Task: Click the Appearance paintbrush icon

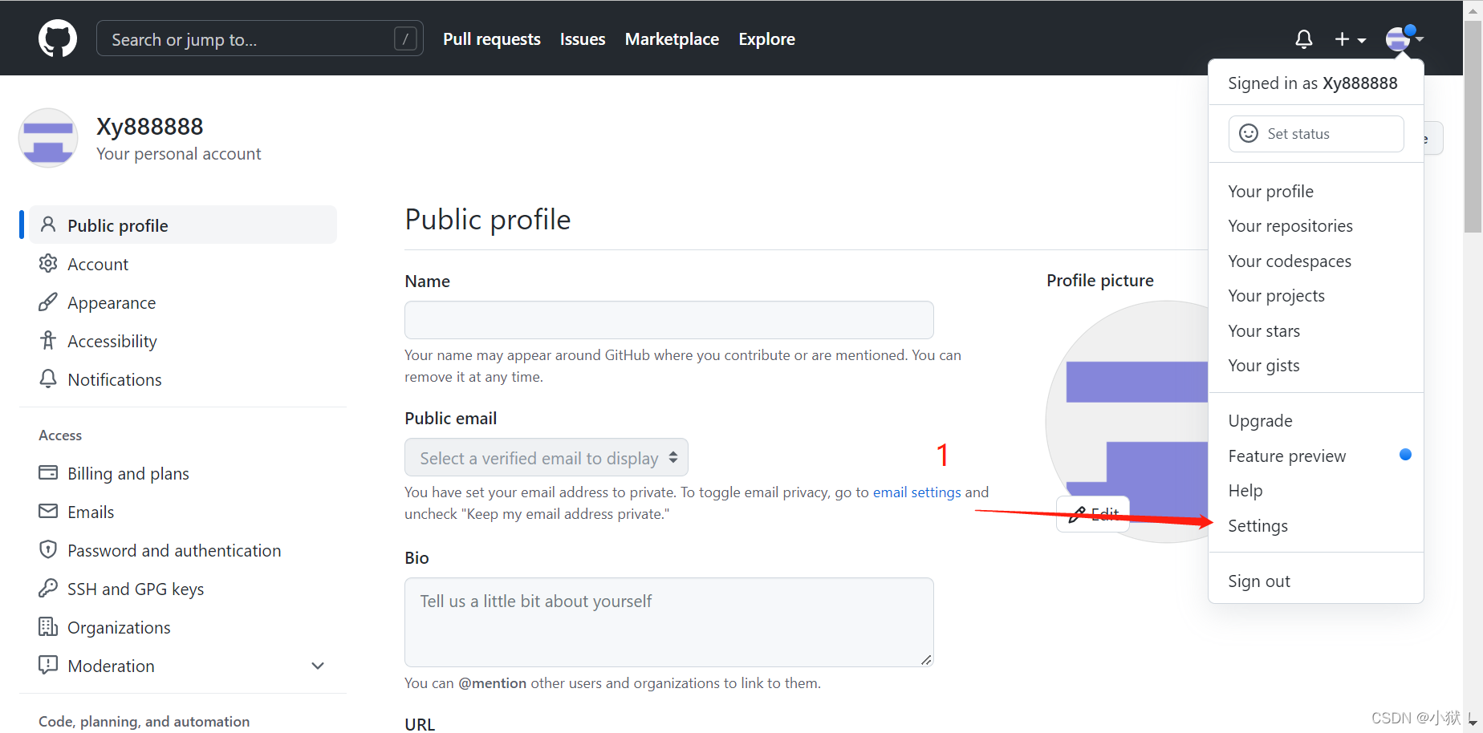Action: [48, 302]
